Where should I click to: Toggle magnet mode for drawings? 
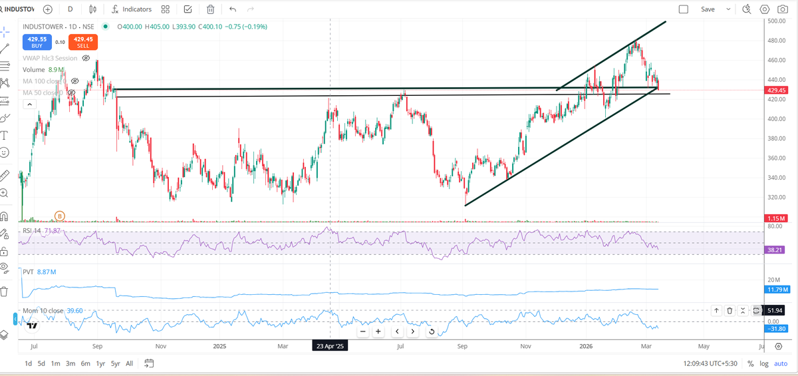(x=5, y=216)
